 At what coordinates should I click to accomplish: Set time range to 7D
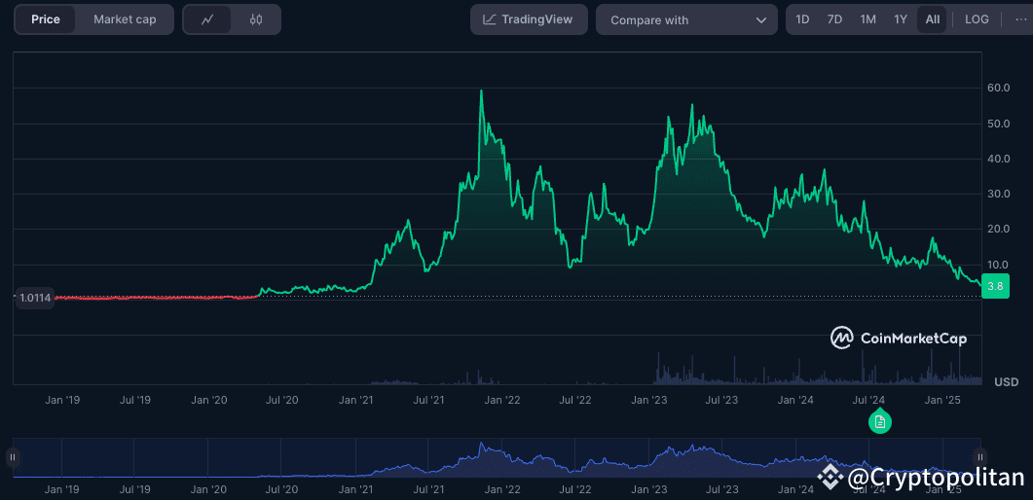(834, 19)
